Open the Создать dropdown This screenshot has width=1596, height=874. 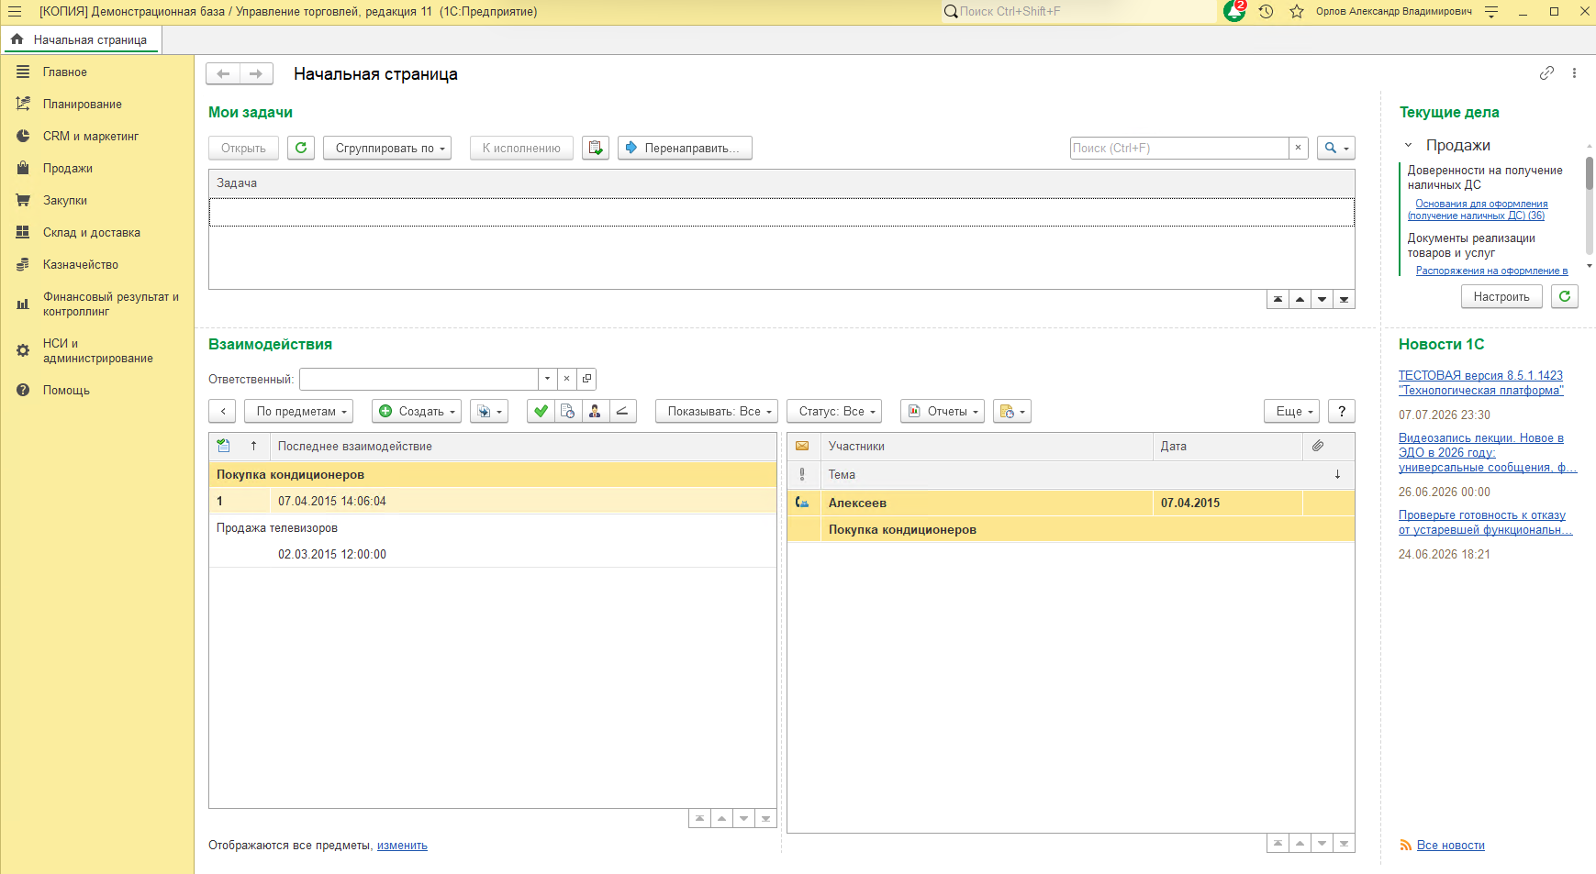pos(416,411)
